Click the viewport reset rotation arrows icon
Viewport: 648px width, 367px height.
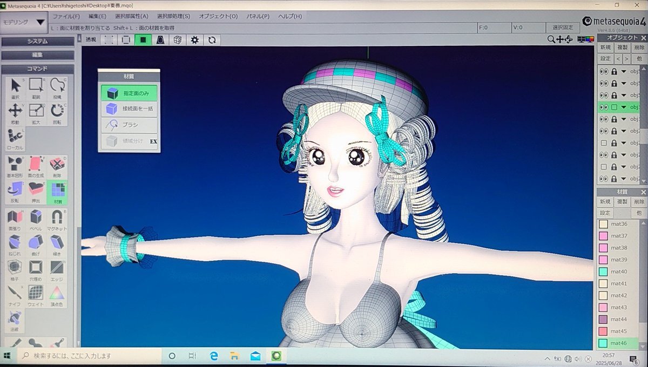point(212,39)
